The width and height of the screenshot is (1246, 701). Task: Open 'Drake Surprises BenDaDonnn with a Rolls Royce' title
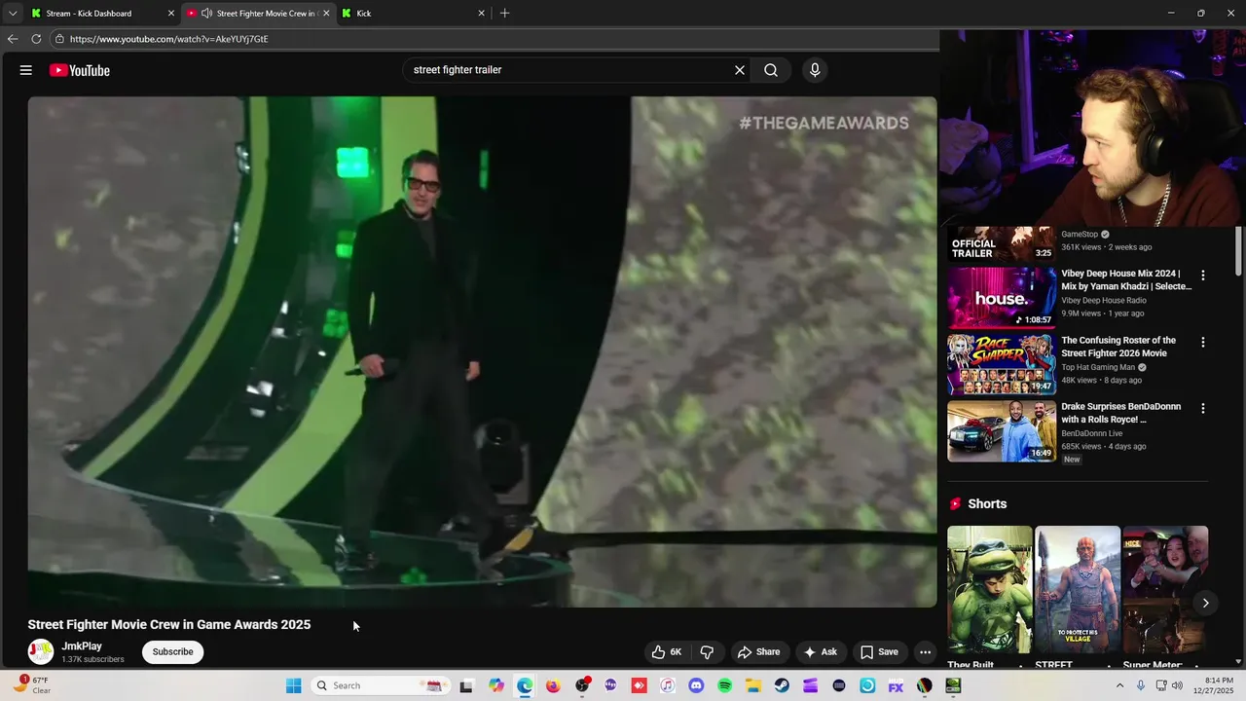click(1121, 413)
